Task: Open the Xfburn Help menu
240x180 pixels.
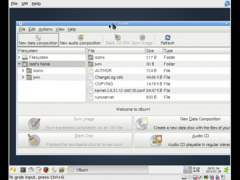Action: coord(71,29)
